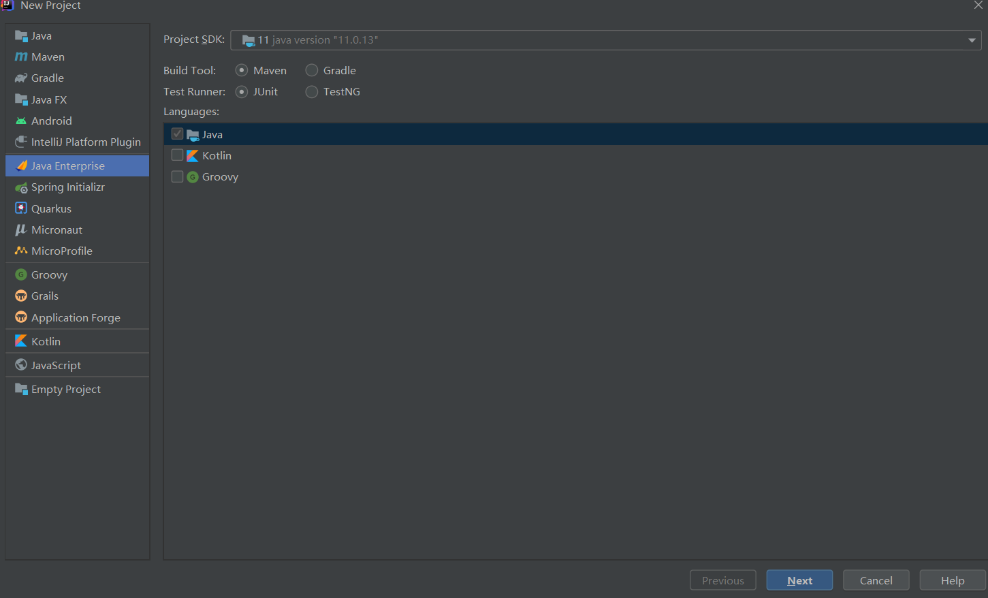Click the JavaScript globe icon
Image resolution: width=988 pixels, height=598 pixels.
pos(21,365)
